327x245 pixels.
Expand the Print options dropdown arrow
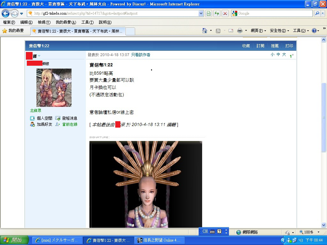tap(246, 31)
